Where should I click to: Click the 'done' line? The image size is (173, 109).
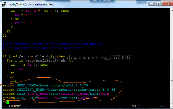click(11, 77)
